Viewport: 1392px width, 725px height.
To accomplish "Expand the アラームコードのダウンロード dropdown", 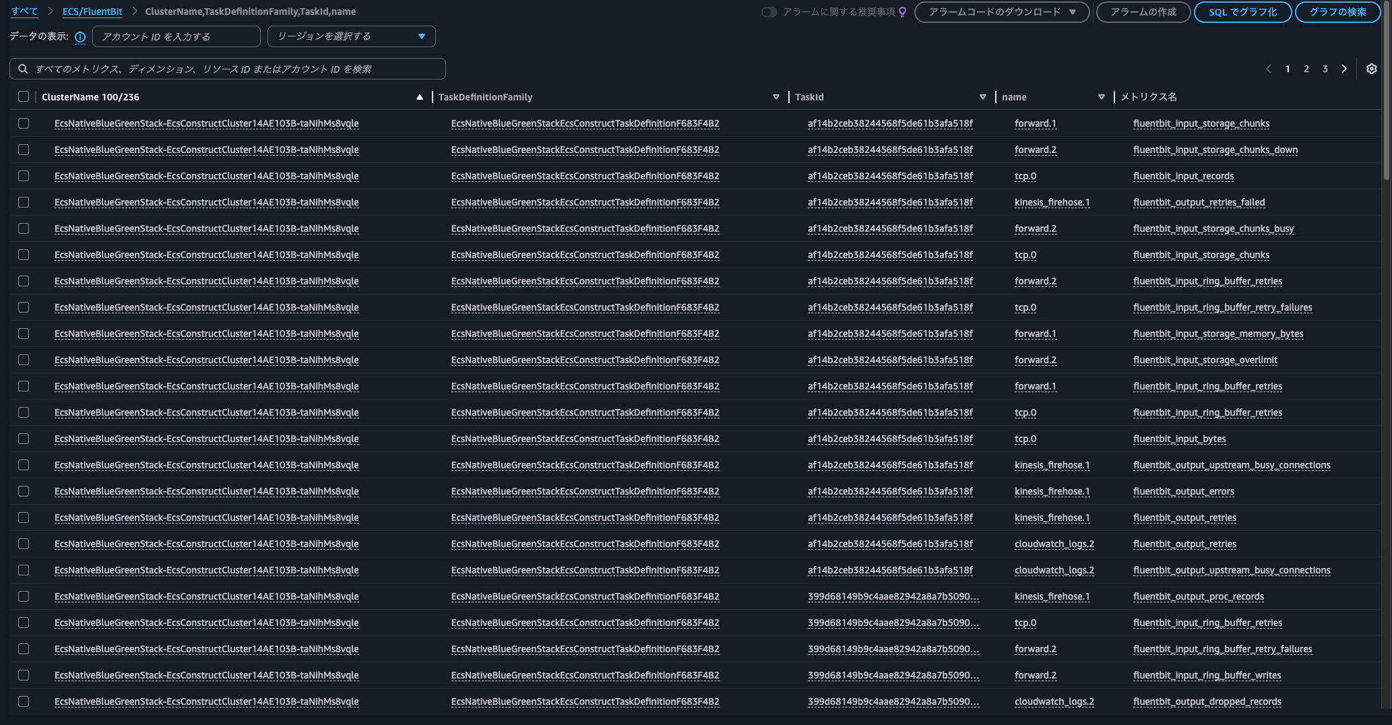I will (1002, 11).
